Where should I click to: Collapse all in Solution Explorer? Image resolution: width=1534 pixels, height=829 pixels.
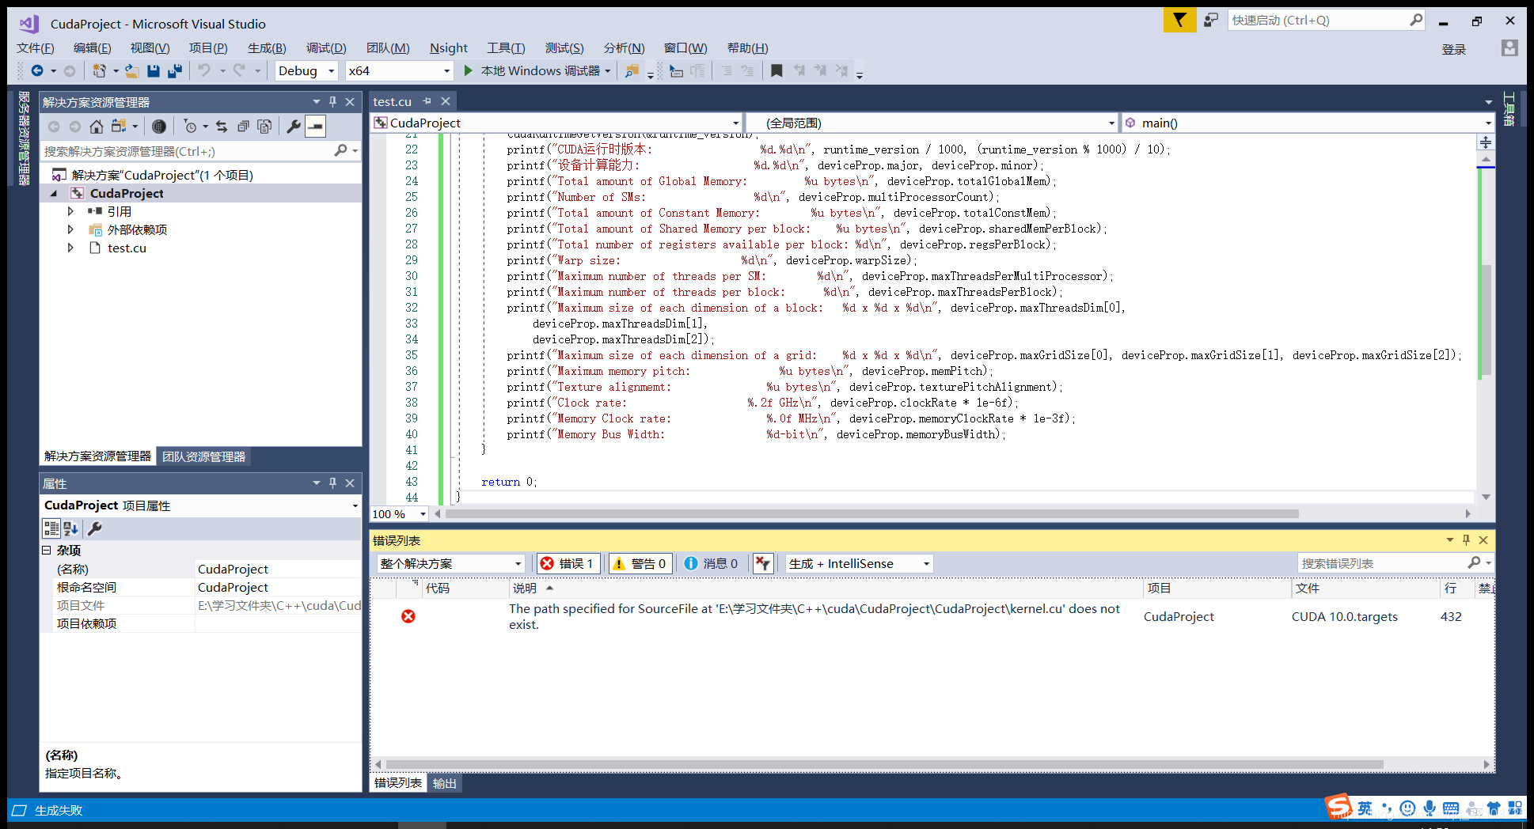click(243, 127)
